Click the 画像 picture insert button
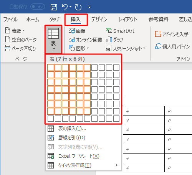192x175 pixels. point(77,31)
